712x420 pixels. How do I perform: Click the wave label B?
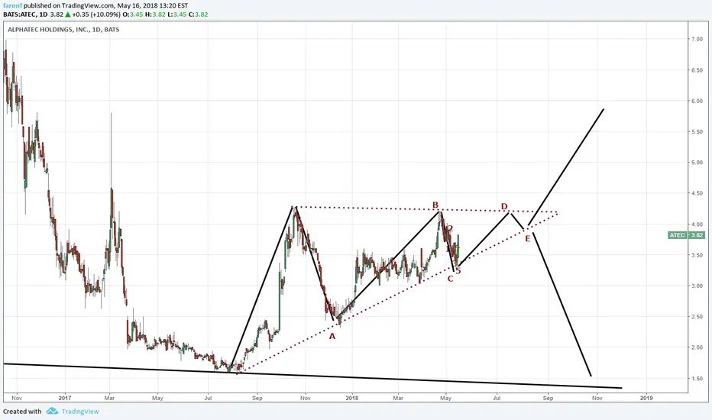435,205
